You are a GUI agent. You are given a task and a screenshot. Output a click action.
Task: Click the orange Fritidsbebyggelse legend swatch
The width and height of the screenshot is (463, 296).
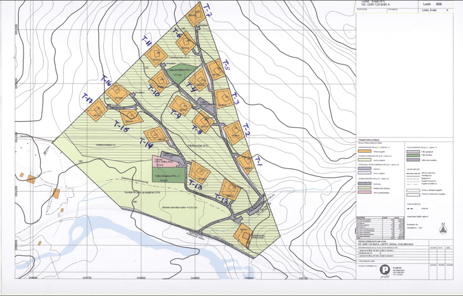point(364,151)
